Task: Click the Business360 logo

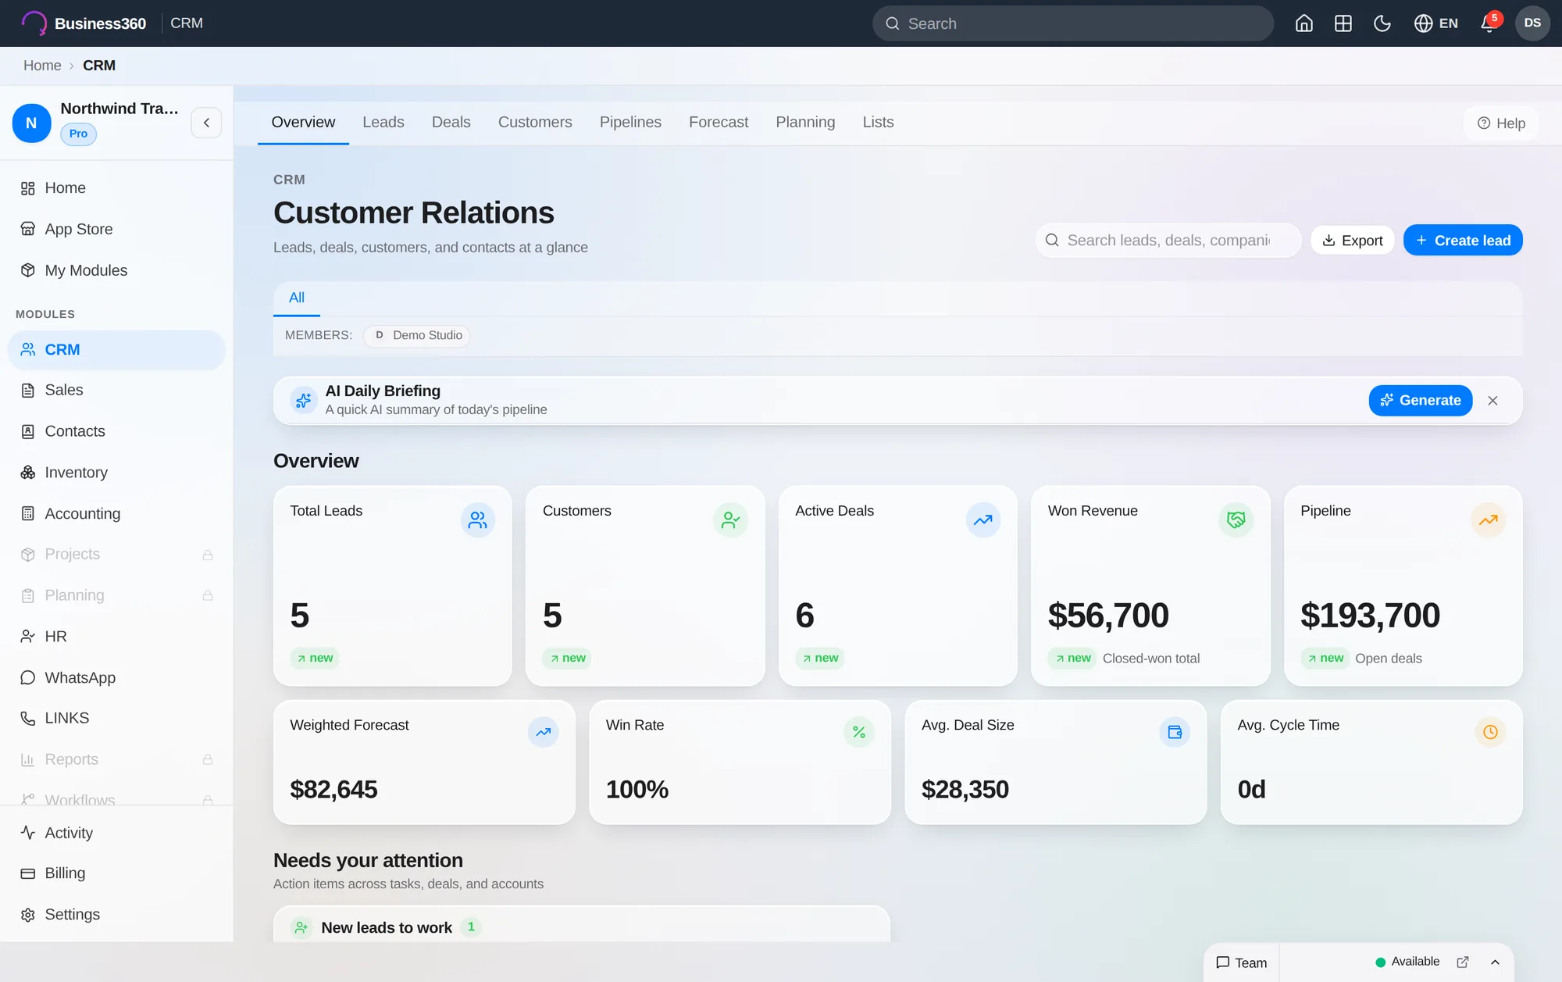Action: click(x=84, y=23)
